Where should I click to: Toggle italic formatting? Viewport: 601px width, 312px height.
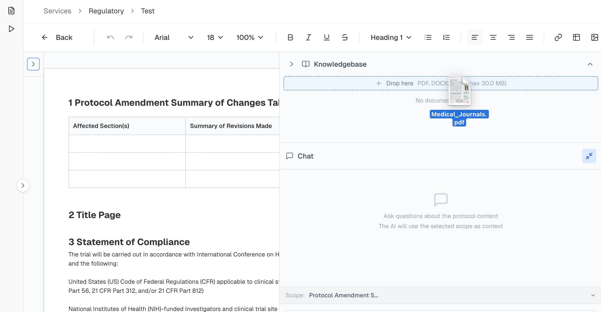[308, 37]
